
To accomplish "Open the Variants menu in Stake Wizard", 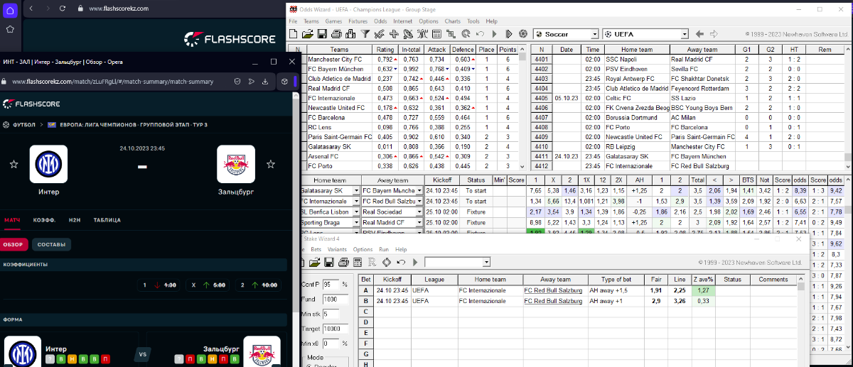I will (337, 250).
